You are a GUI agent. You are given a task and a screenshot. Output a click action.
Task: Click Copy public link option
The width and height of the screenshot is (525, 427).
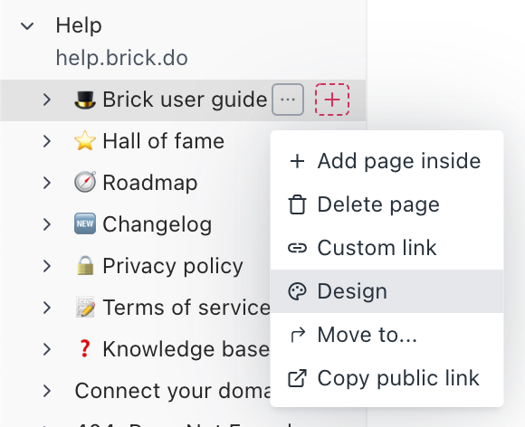[x=387, y=378]
